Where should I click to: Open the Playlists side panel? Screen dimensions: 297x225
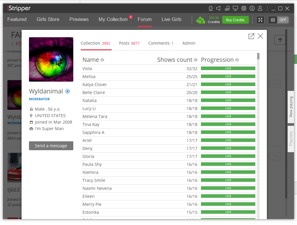click(291, 139)
